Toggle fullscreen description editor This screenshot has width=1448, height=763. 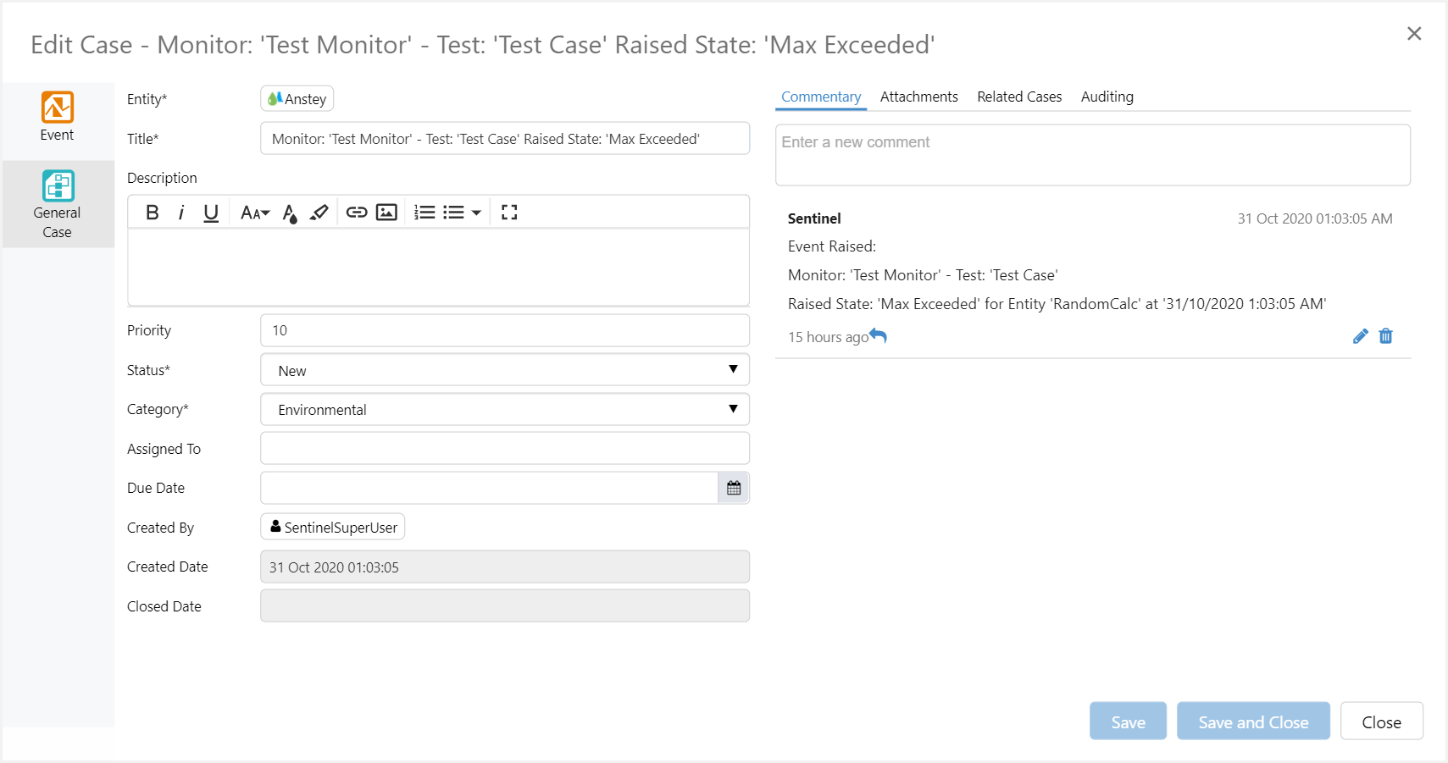click(509, 213)
